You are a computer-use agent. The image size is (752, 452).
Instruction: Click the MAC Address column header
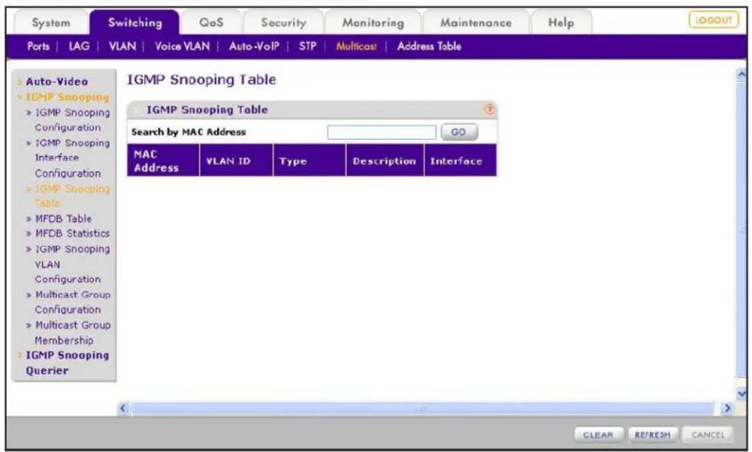coord(163,160)
